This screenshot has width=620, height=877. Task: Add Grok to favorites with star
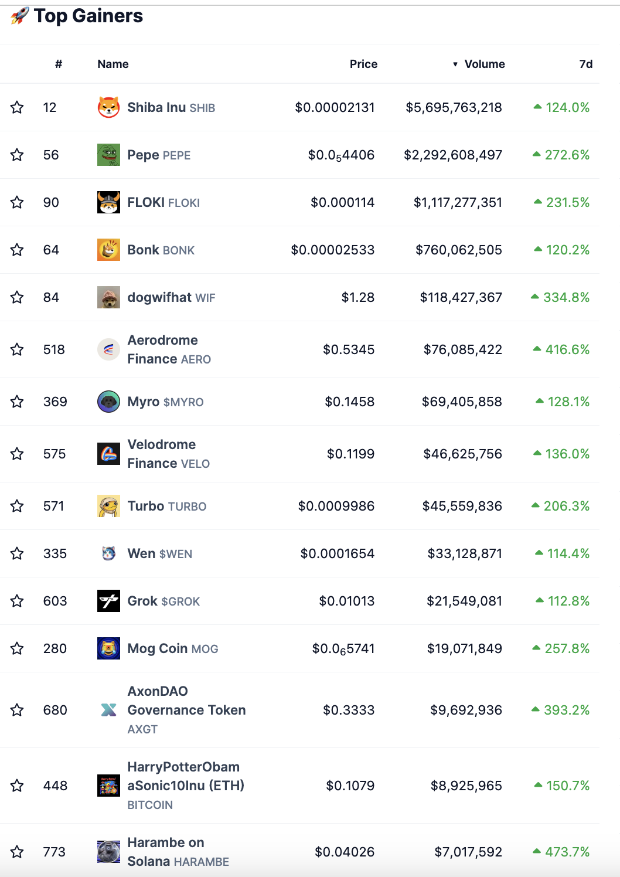(x=17, y=601)
